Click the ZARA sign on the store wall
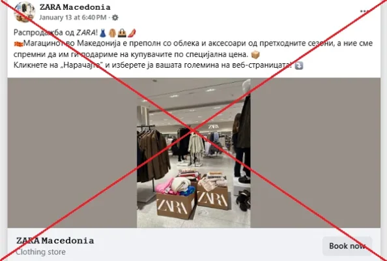This screenshot has height=261, width=387. (x=213, y=127)
